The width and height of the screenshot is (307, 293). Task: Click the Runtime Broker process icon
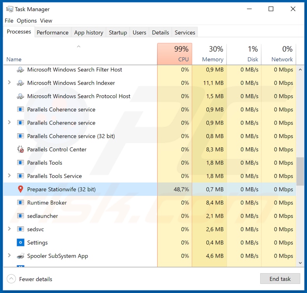click(21, 202)
